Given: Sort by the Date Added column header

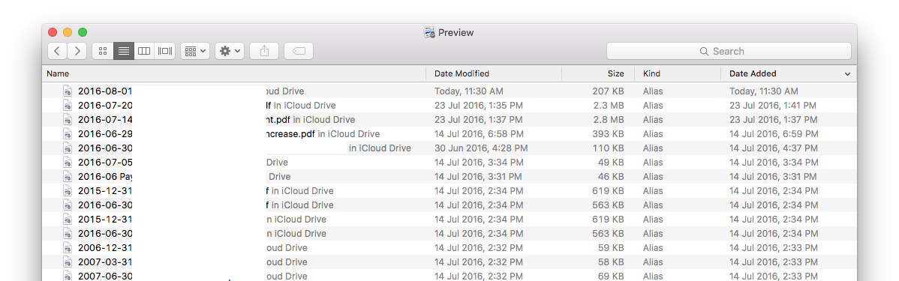Looking at the screenshot, I should pos(789,74).
